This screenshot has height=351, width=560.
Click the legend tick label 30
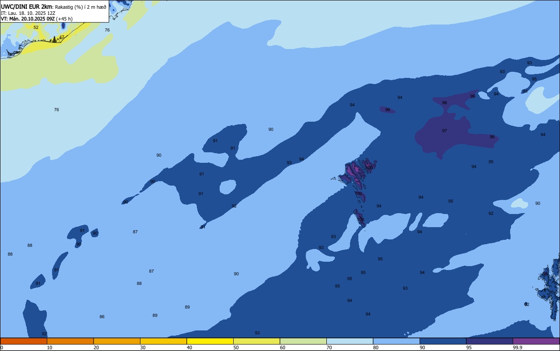[143, 347]
